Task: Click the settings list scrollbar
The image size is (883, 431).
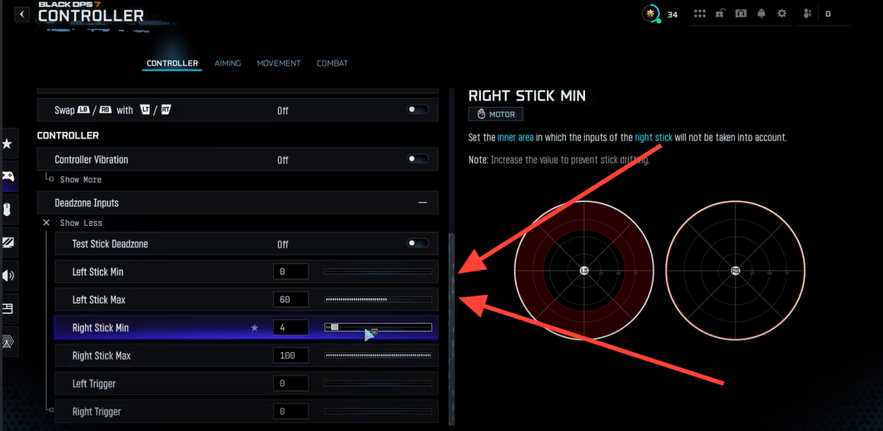Action: (x=450, y=329)
